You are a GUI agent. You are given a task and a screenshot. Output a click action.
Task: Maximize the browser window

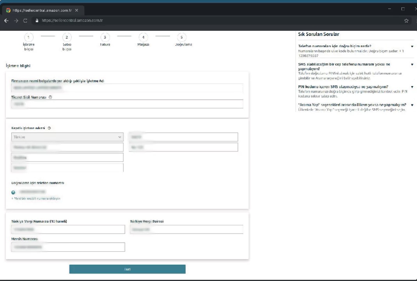[x=403, y=9]
